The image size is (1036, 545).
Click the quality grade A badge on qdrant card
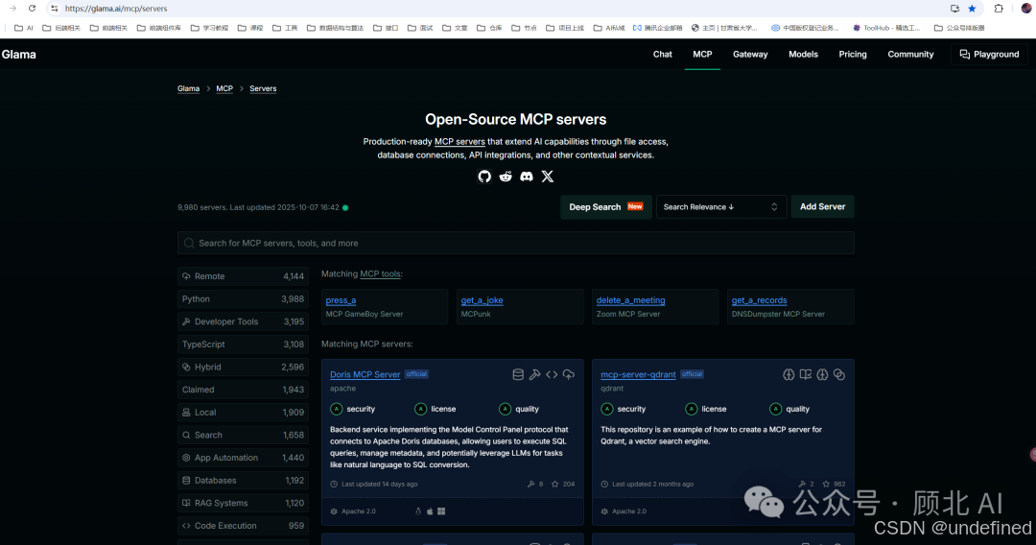(776, 409)
